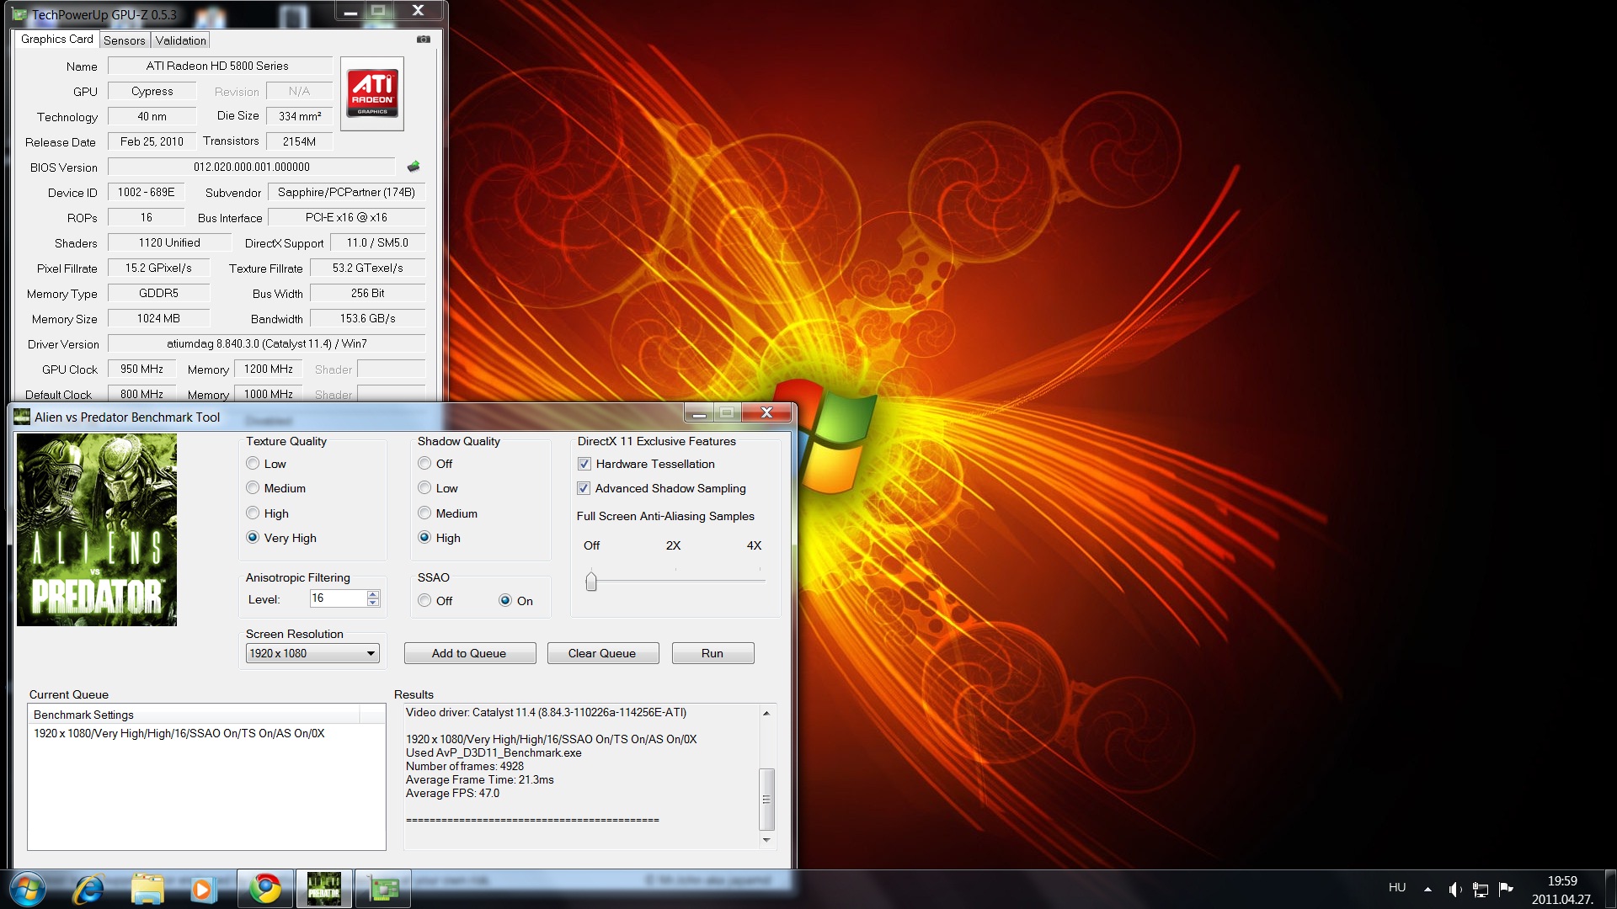This screenshot has height=909, width=1617.
Task: Click the Sapphire/PCPartner subvendor field
Action: pos(346,192)
